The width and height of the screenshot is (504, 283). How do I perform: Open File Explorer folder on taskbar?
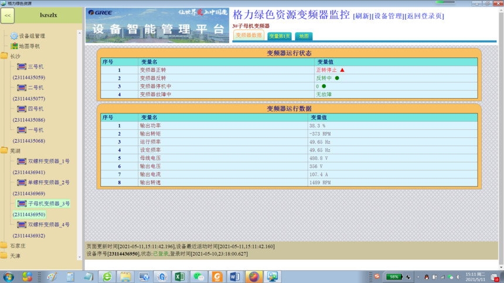[125, 277]
